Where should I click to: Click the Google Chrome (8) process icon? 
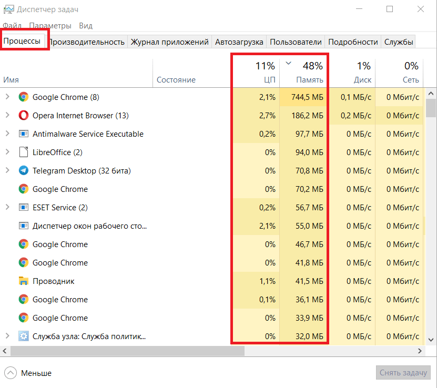click(x=24, y=97)
